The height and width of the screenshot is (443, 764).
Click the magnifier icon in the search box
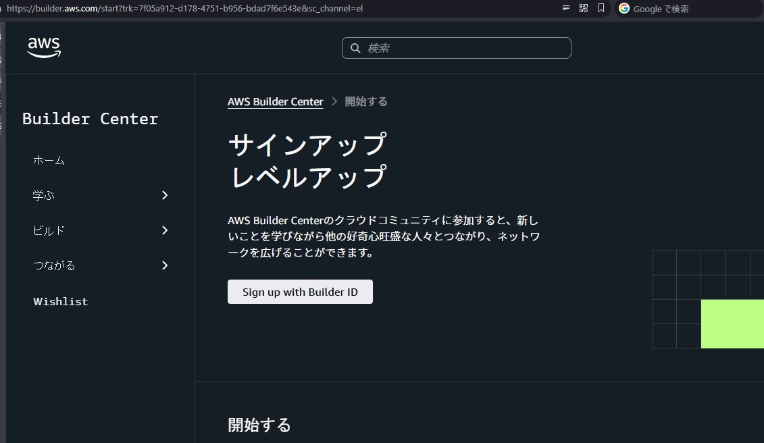tap(355, 48)
